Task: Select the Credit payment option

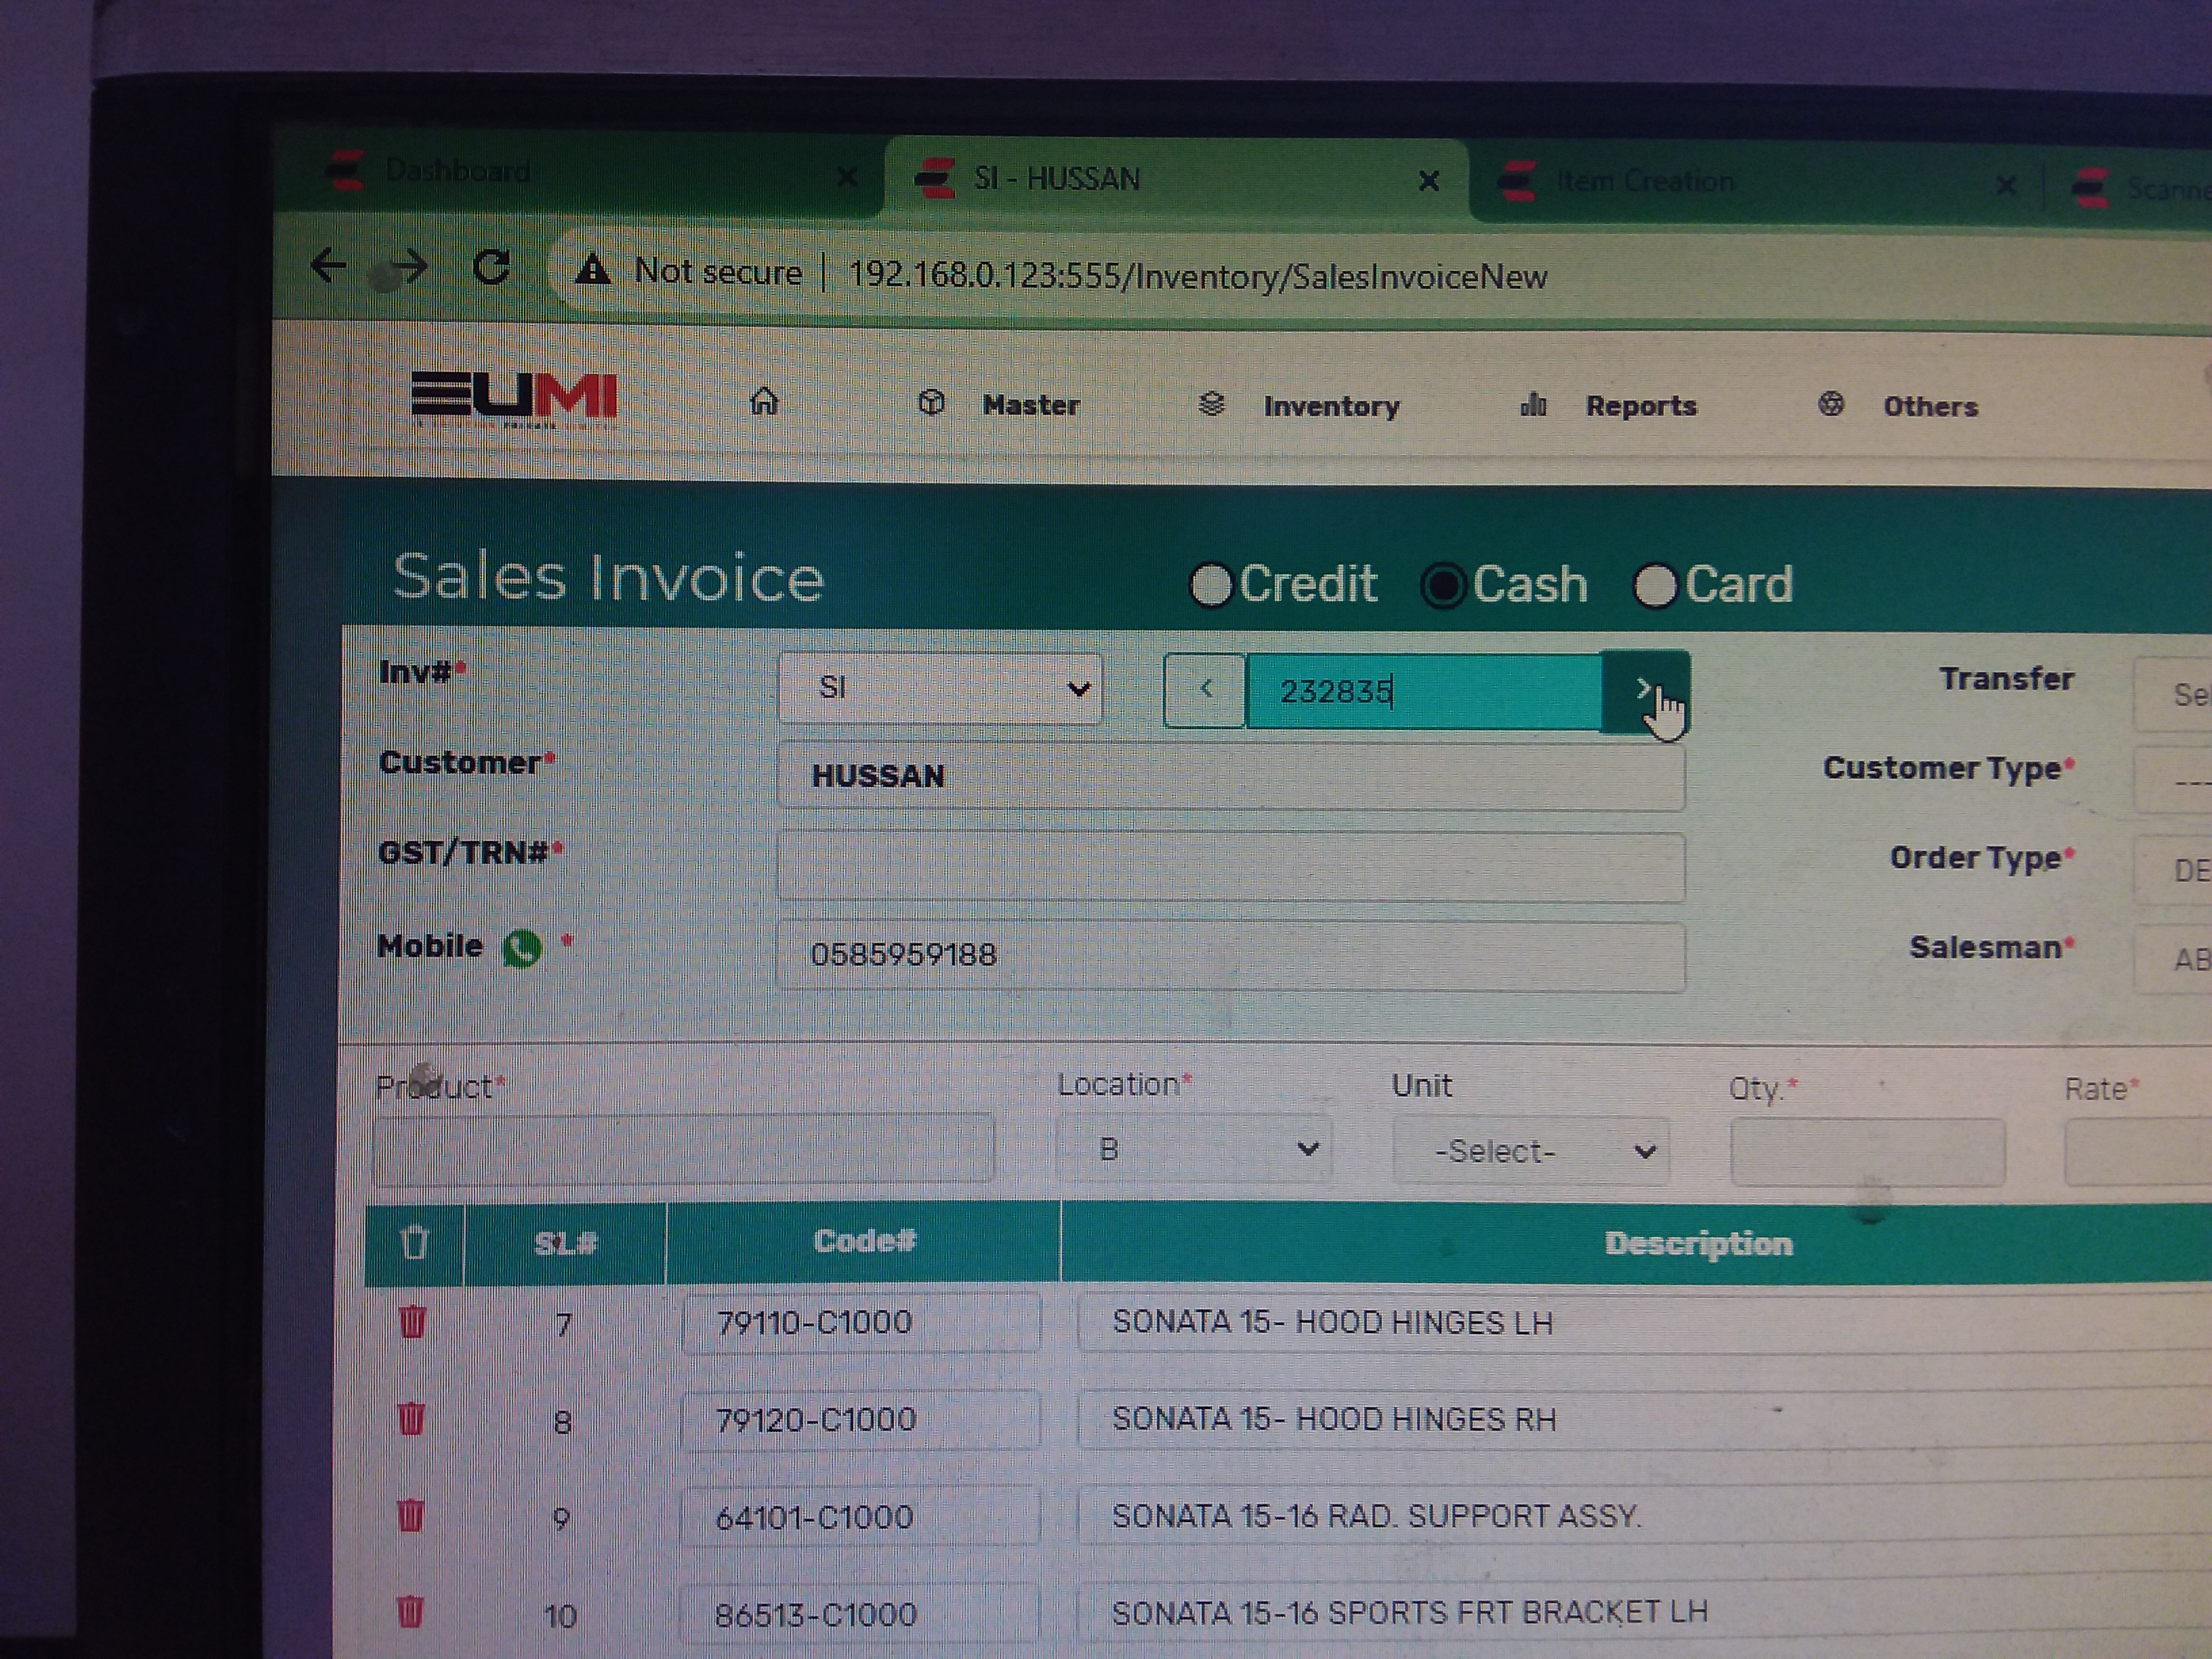Action: coord(1211,584)
